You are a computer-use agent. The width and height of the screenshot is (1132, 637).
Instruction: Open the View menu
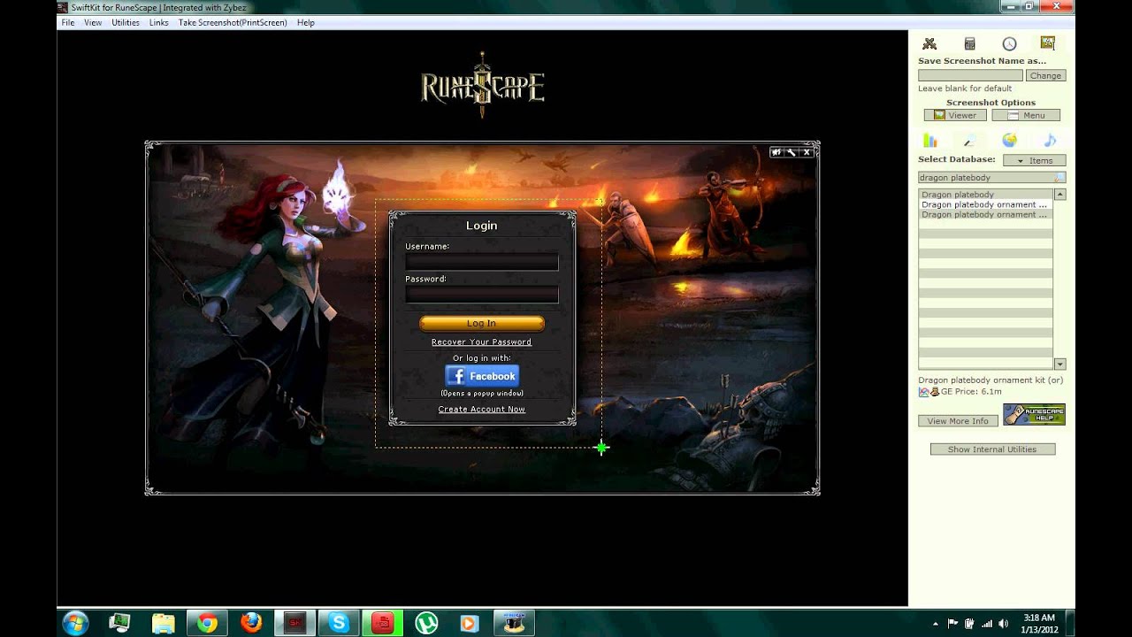tap(93, 23)
